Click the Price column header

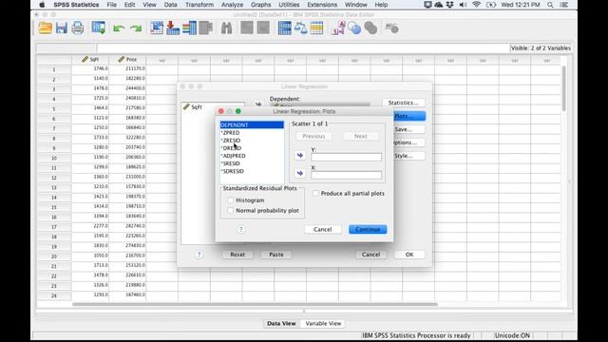pos(127,59)
